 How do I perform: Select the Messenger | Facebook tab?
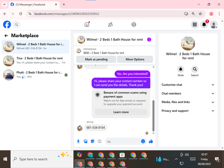pyautogui.click(x=34, y=4)
